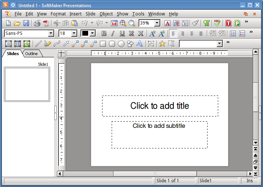This screenshot has height=187, width=263.
Task: Enable underline formatting
Action: click(x=122, y=33)
